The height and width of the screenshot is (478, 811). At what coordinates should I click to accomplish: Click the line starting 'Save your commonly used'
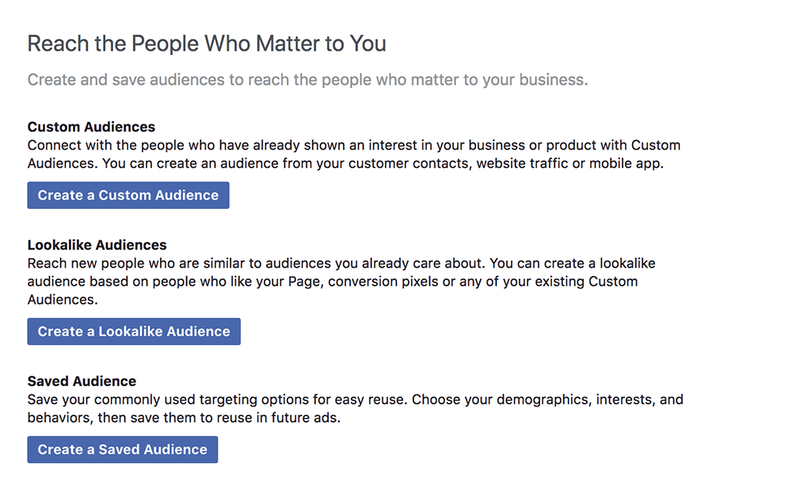coord(355,400)
